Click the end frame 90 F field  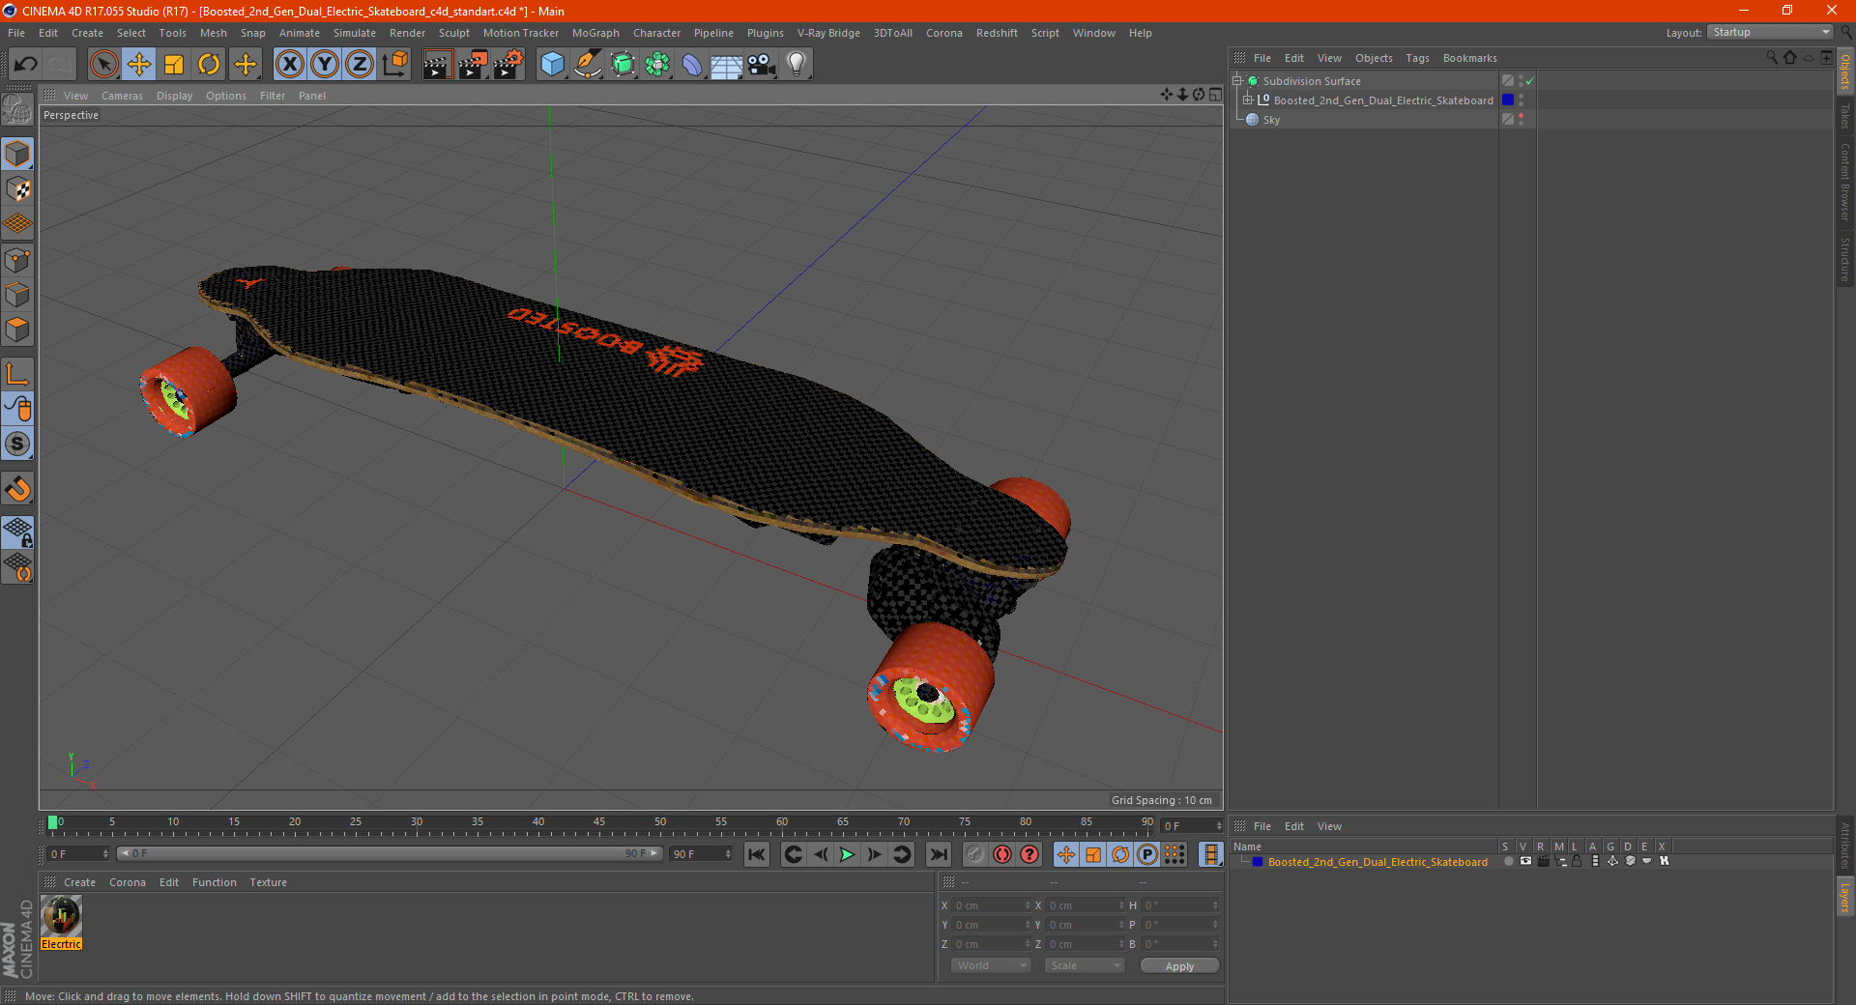point(702,854)
